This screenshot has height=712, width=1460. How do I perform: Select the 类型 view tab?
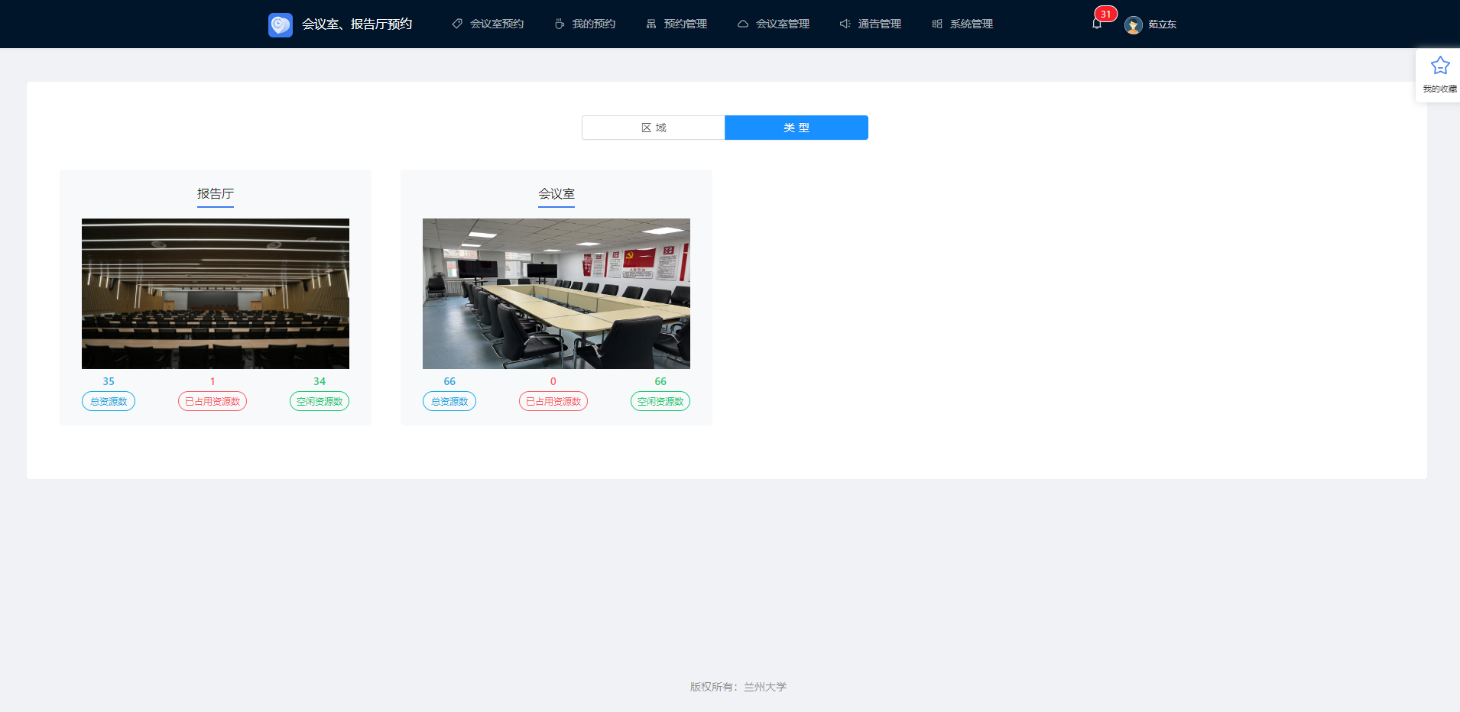[x=796, y=128]
